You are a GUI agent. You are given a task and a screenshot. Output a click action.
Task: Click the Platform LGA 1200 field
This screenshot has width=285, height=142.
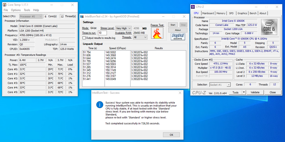pos(47,31)
